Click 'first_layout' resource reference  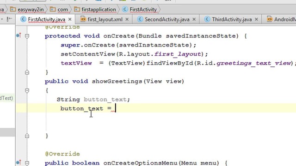point(178,54)
